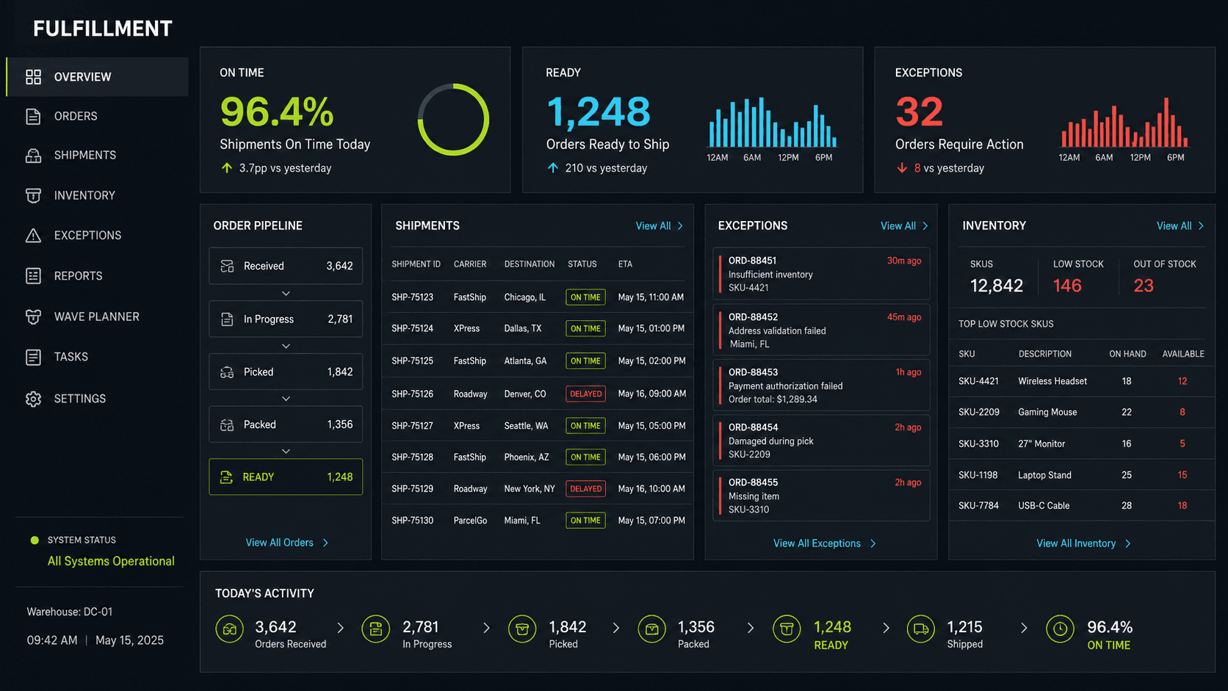Click the arrow after Orders Received in Today's Activity
Viewport: 1228px width, 691px height.
click(341, 628)
